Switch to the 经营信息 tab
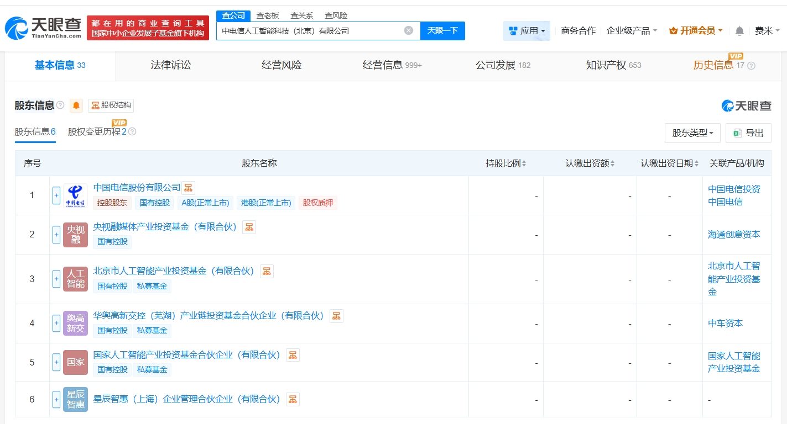The image size is (787, 424). point(392,66)
